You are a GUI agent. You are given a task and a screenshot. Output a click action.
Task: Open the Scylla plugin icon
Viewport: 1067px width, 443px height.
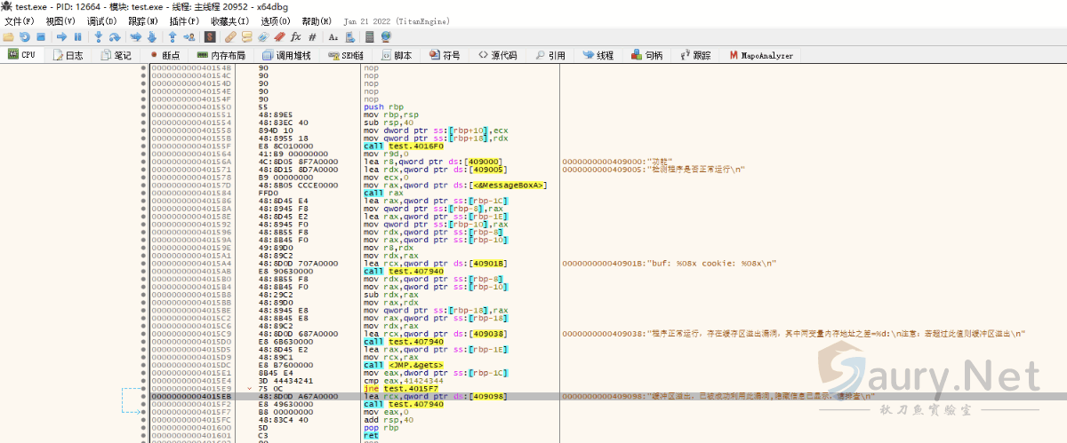tap(210, 37)
